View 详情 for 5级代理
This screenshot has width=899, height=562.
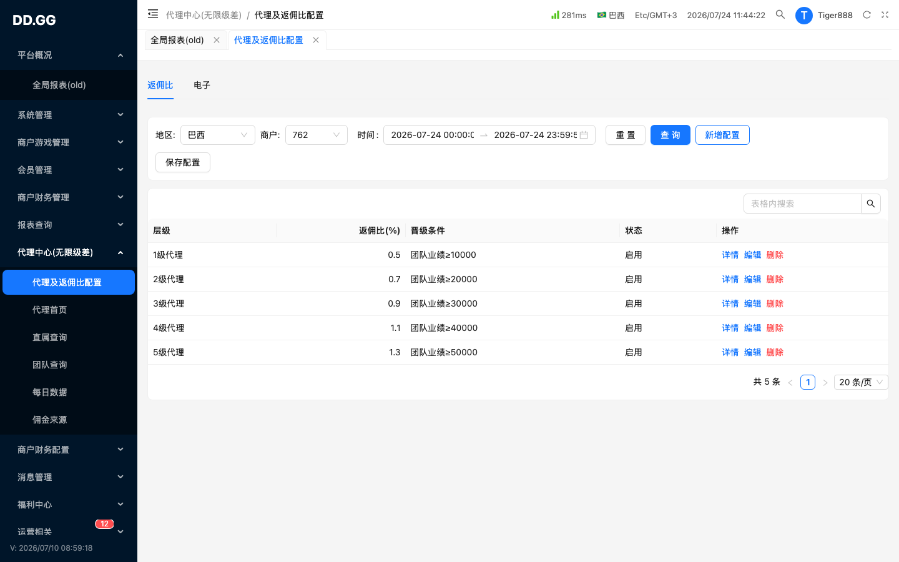730,352
